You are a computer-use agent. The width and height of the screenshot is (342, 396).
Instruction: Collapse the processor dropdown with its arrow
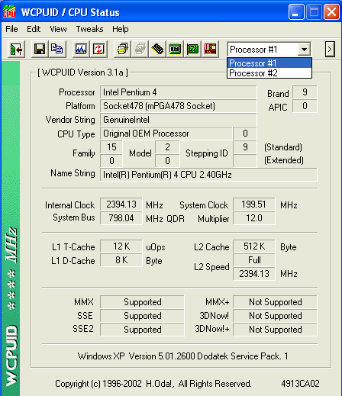pyautogui.click(x=304, y=49)
